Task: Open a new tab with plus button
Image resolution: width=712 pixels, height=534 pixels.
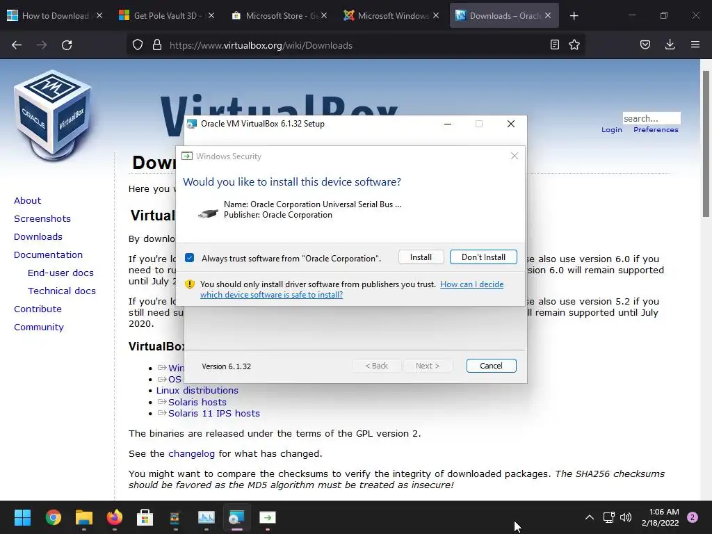Action: pos(574,16)
